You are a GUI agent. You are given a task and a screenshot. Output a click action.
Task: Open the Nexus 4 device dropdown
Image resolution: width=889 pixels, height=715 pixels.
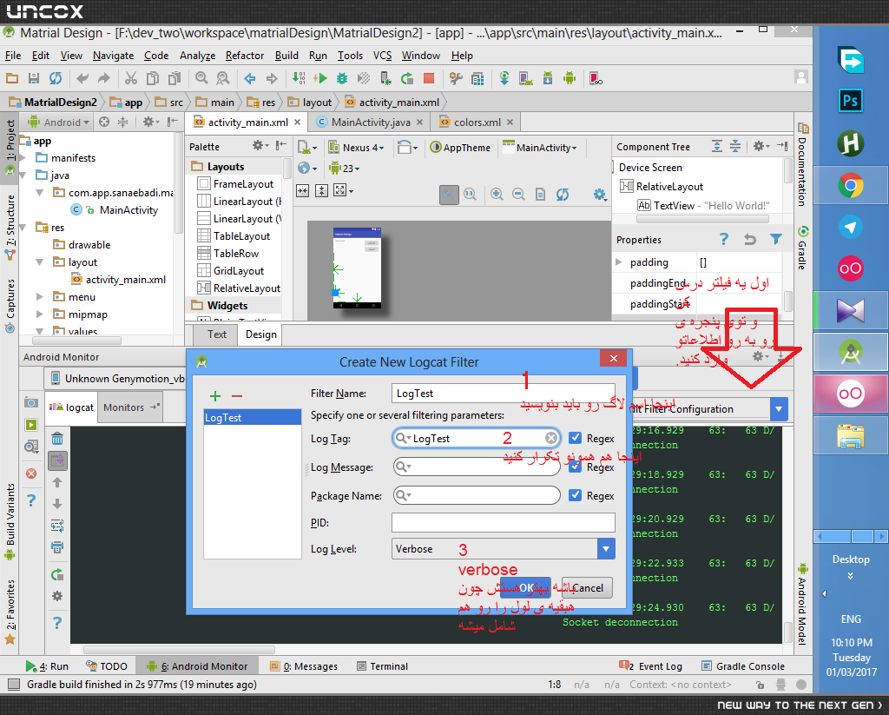click(x=357, y=148)
